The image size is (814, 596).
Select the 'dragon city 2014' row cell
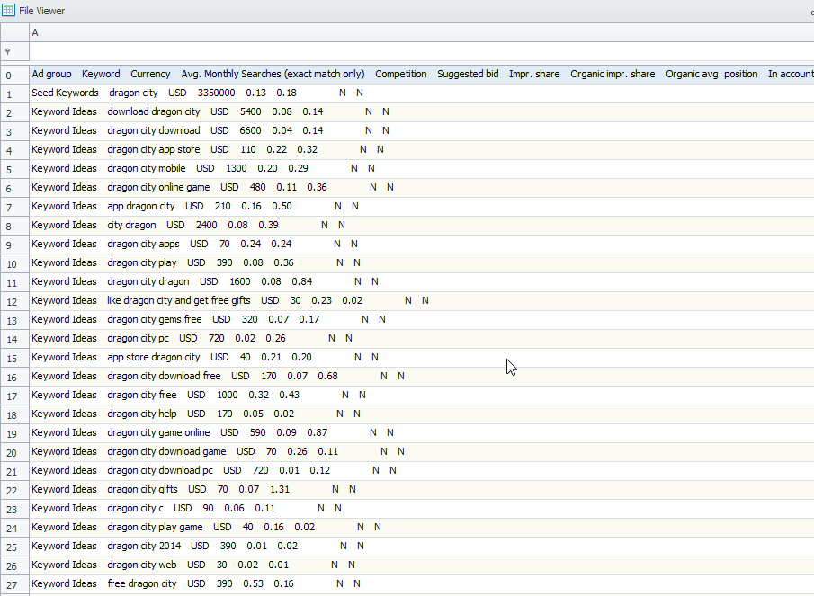[x=422, y=547]
